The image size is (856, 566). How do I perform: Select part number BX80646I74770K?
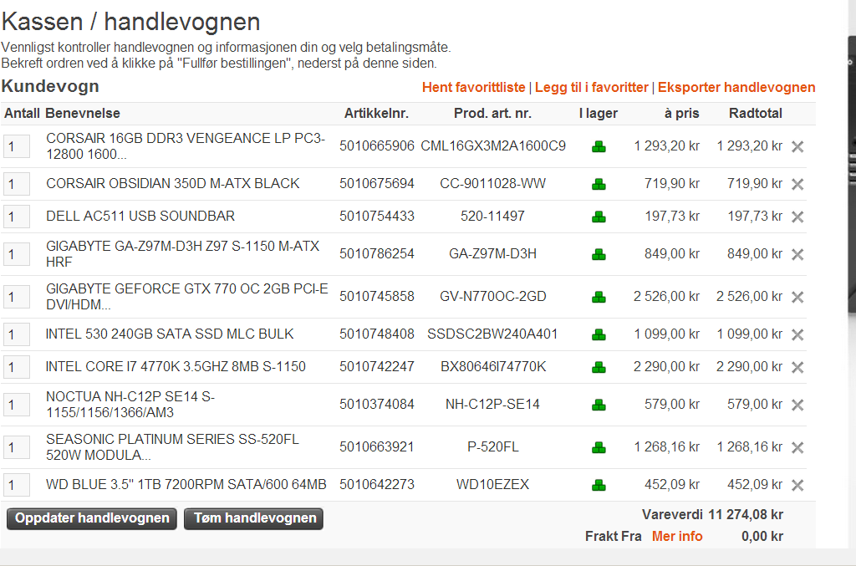(493, 367)
